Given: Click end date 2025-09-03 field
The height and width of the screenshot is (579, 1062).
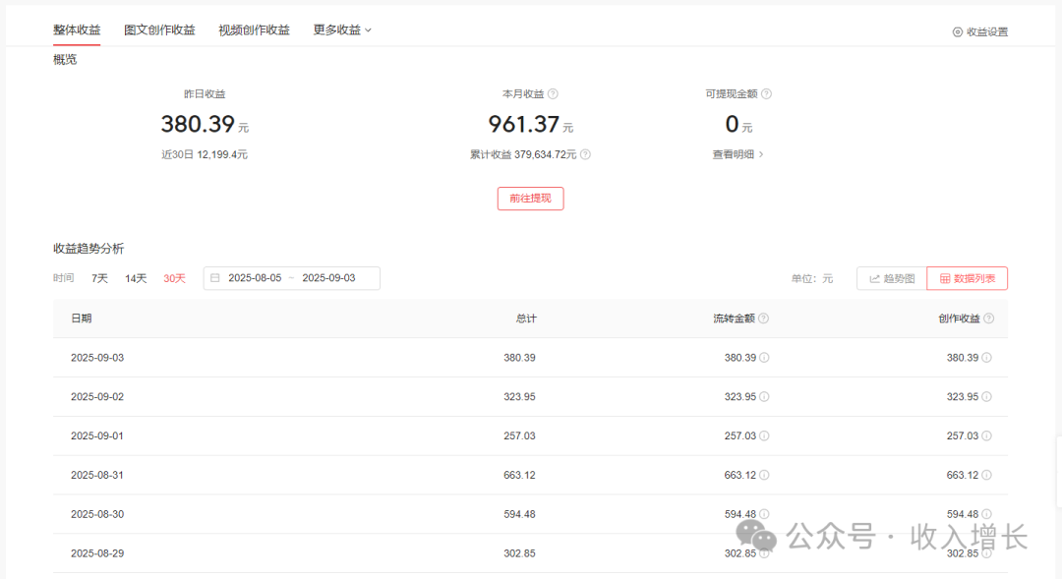Looking at the screenshot, I should (x=328, y=277).
